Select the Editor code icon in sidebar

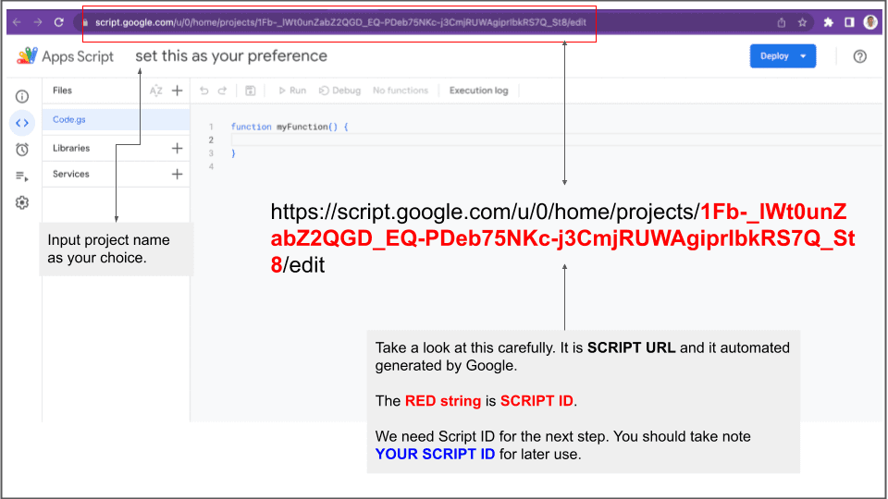pyautogui.click(x=22, y=123)
